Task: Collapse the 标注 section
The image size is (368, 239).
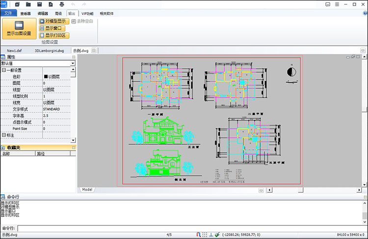Action: [4, 135]
